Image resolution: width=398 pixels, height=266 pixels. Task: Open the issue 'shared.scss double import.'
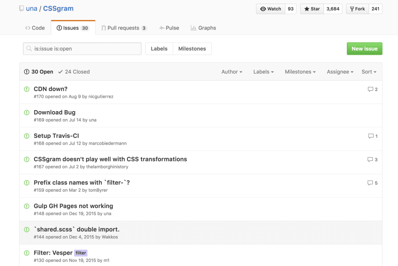pos(76,229)
